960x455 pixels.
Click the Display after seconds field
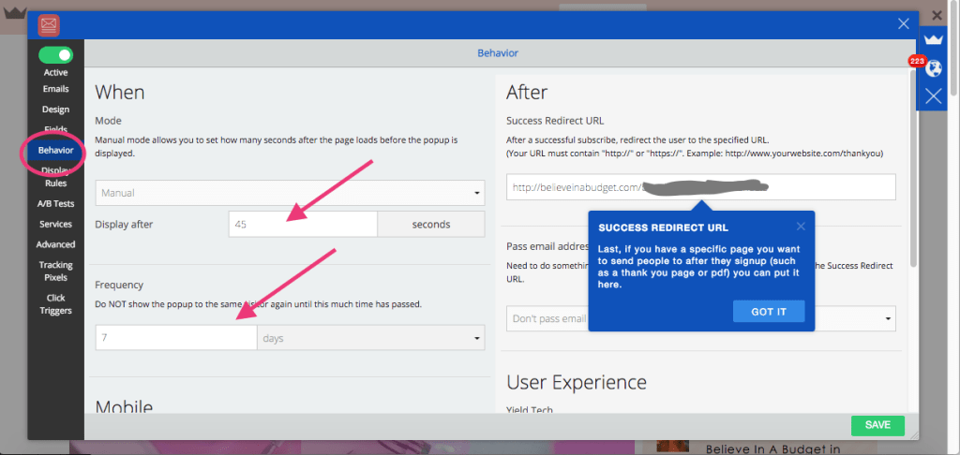tap(302, 225)
